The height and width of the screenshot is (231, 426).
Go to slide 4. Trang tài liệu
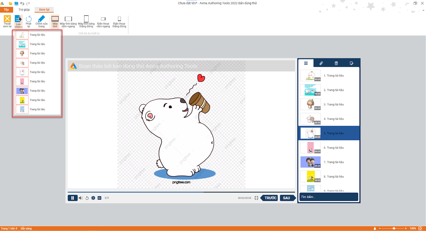(x=329, y=119)
